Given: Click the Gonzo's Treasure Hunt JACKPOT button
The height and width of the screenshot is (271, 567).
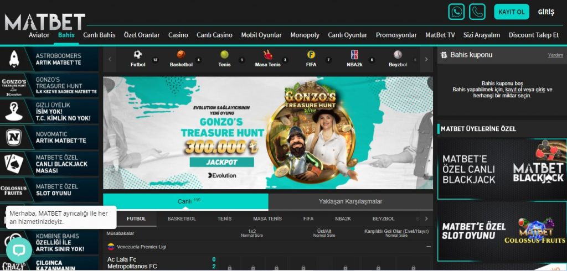Looking at the screenshot, I should coord(221,162).
